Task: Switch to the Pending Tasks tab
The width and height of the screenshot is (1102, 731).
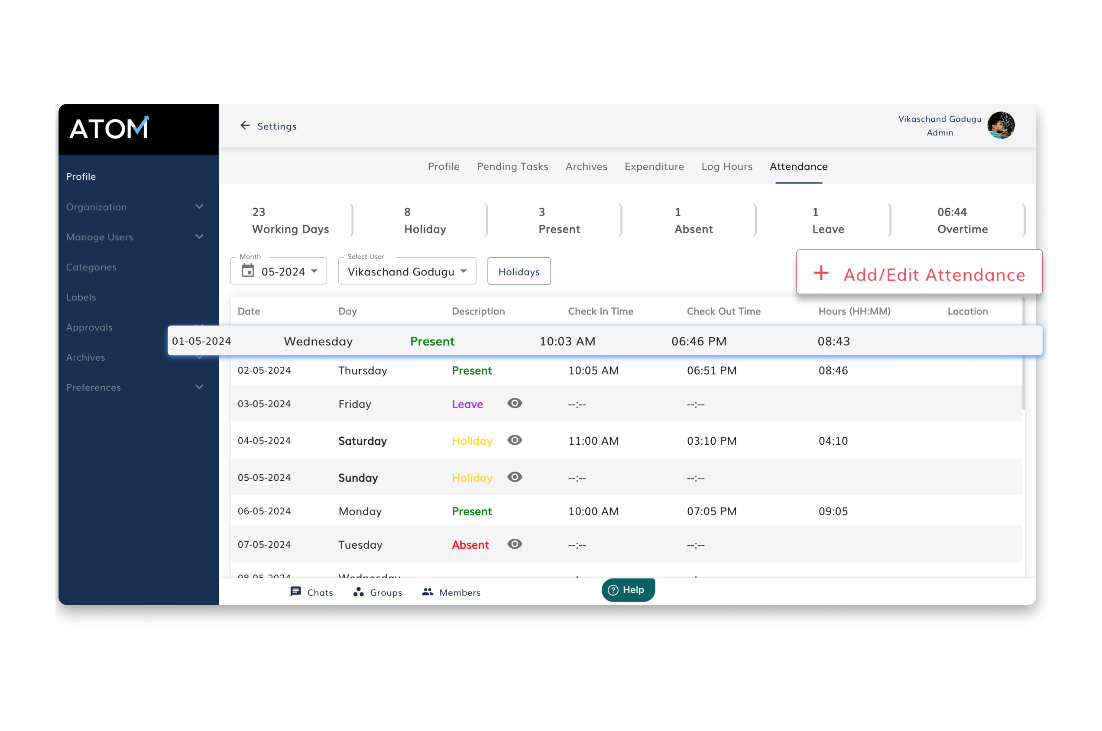Action: click(512, 166)
